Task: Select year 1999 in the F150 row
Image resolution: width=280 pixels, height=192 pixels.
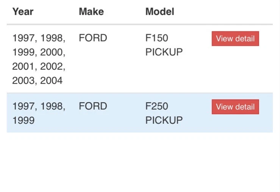Action: 23,52
